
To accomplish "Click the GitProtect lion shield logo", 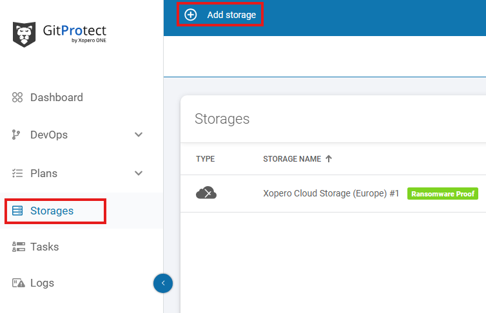I will (x=24, y=34).
